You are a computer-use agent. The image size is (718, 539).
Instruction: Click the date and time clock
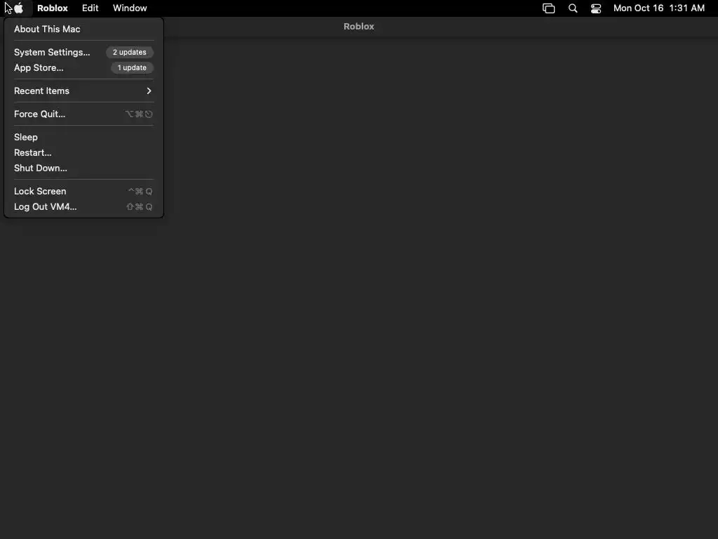659,8
